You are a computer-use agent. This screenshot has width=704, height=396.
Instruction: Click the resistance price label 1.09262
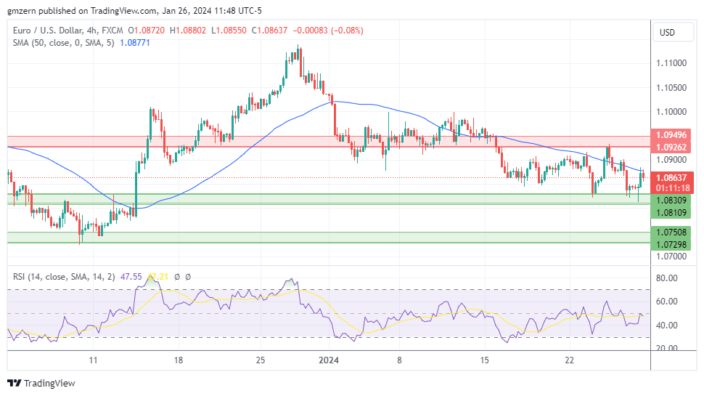click(x=671, y=147)
